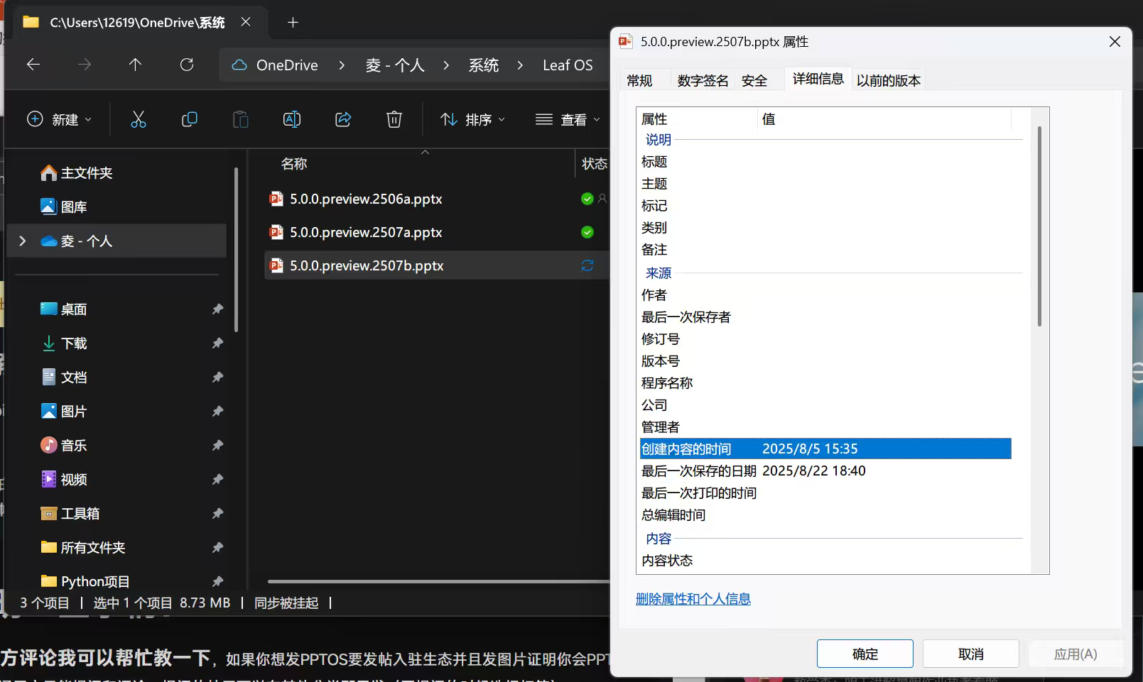Image resolution: width=1143 pixels, height=682 pixels.
Task: Expand 菱 - 个人 in the sidebar
Action: [21, 241]
